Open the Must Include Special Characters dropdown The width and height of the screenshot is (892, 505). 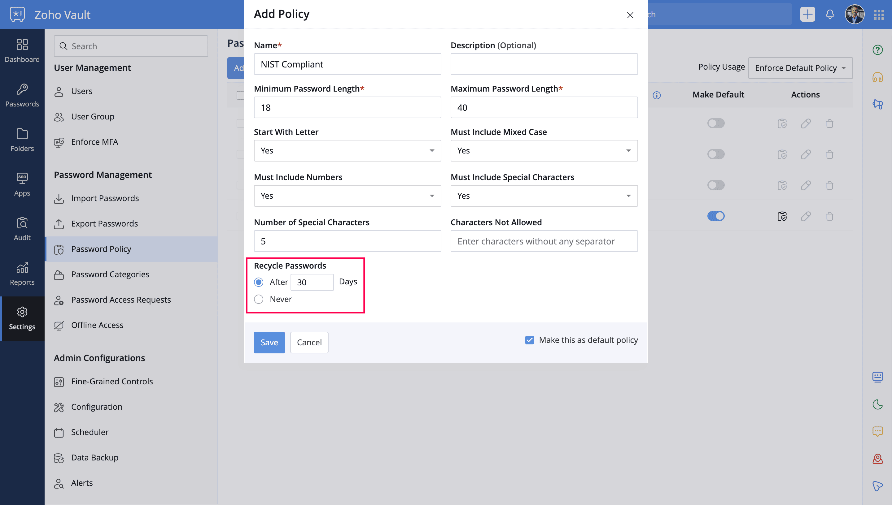(544, 196)
